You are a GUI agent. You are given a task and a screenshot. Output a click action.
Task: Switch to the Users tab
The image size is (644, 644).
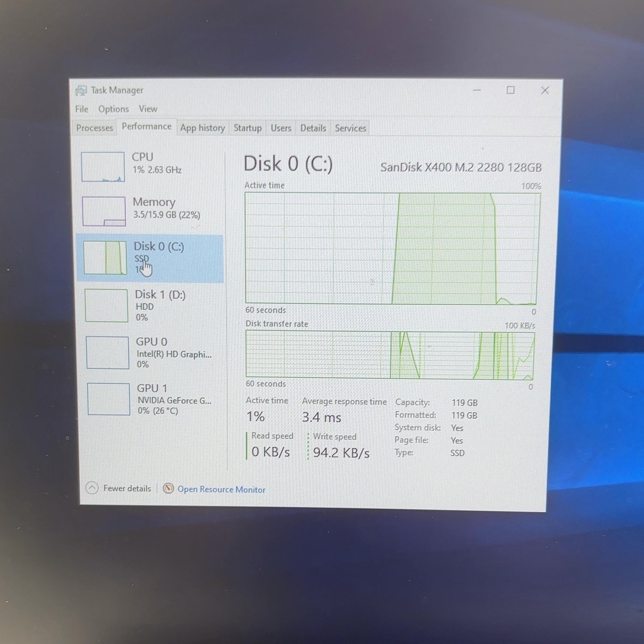click(281, 128)
